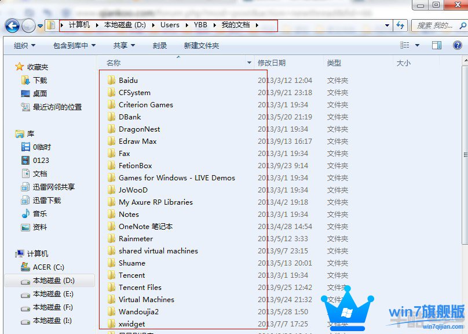This screenshot has height=334, width=468.
Task: Open 最近访问的位置 in the navigation pane
Action: pyautogui.click(x=52, y=107)
